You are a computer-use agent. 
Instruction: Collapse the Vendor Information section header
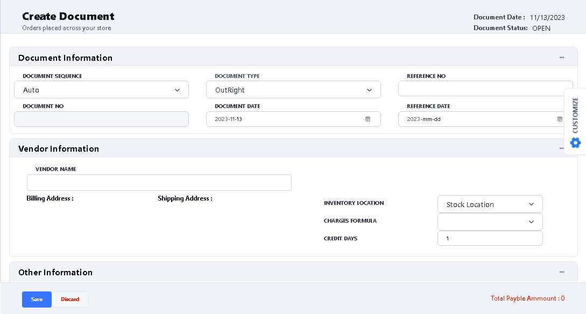coord(59,148)
